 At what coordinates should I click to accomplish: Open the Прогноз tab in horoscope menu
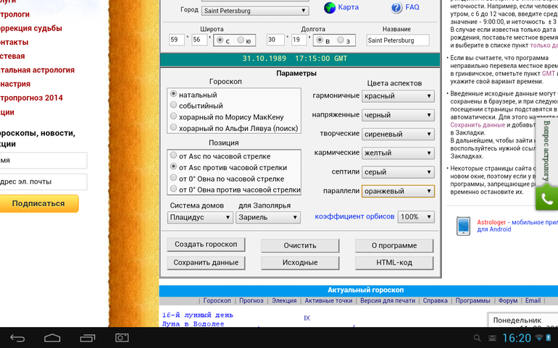251,300
